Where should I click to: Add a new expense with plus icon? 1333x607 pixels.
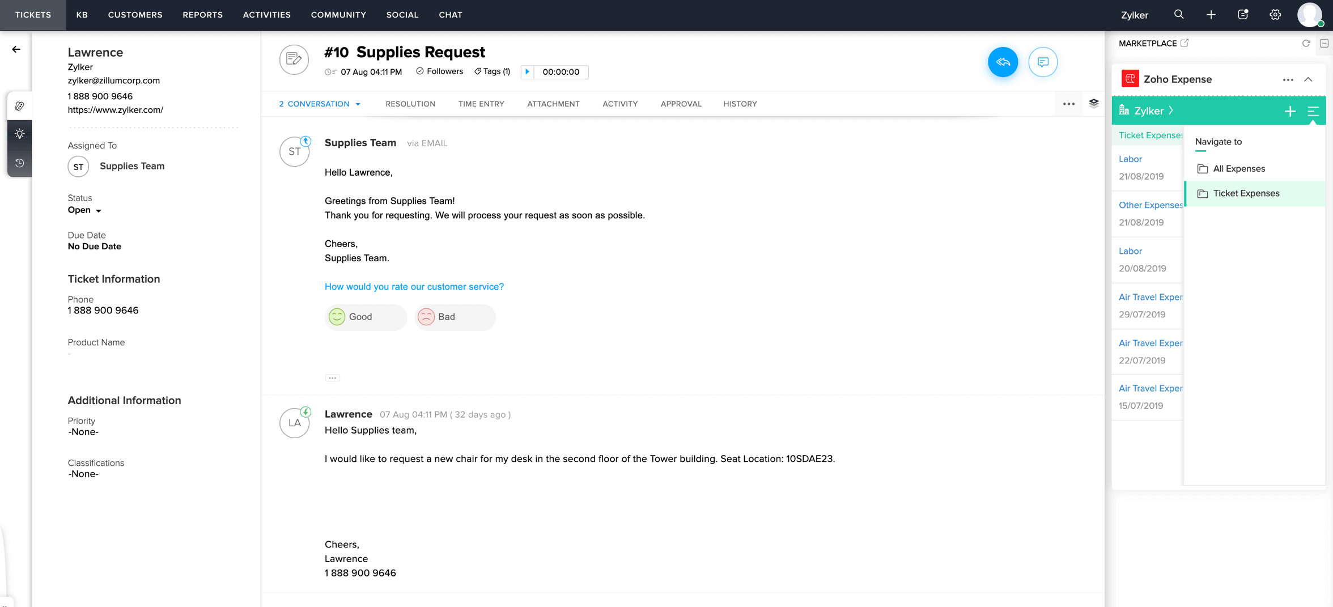click(x=1290, y=112)
